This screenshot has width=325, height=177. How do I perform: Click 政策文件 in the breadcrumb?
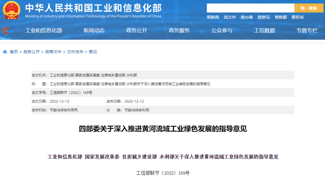pos(53,52)
